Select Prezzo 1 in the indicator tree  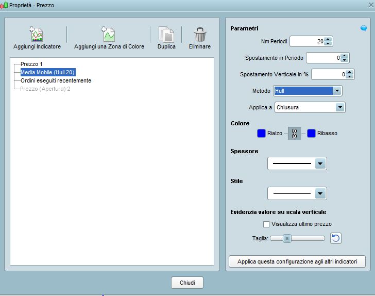pos(31,64)
